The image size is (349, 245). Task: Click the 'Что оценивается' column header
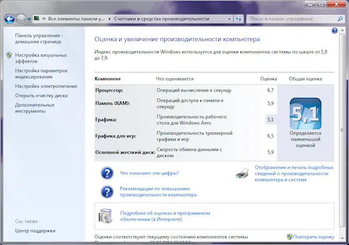click(x=174, y=79)
